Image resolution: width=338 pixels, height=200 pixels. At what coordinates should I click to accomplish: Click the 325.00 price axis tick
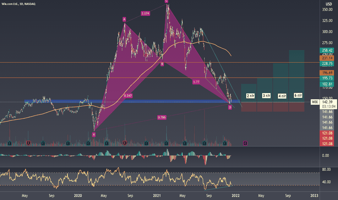pos(327,20)
